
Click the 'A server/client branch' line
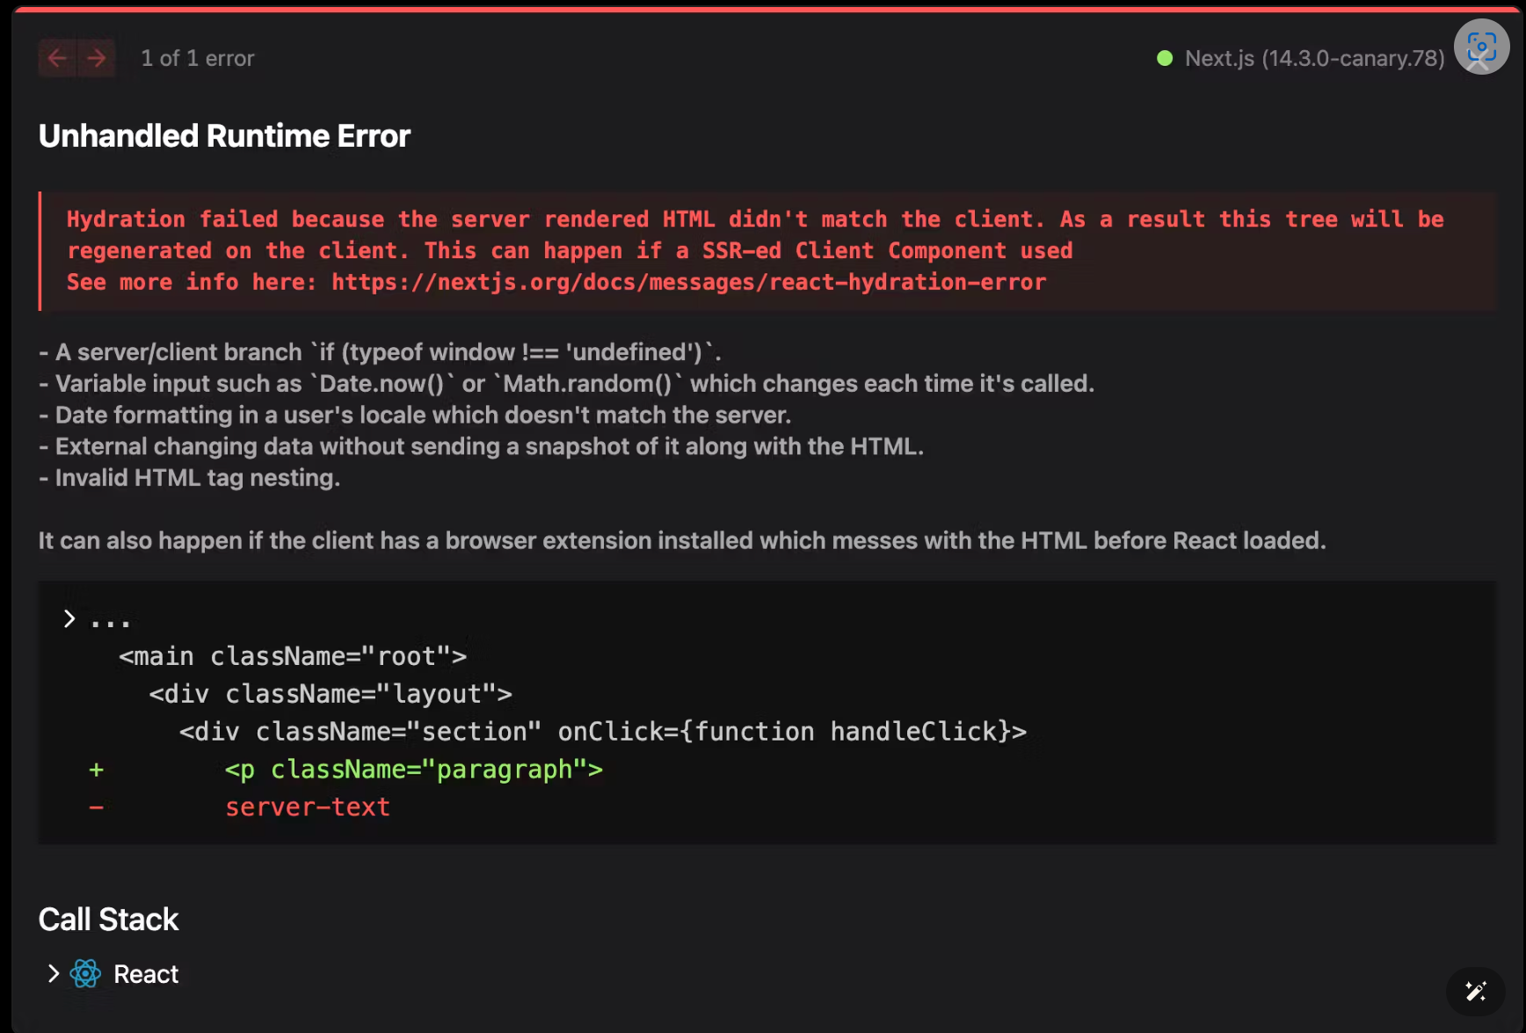click(x=380, y=352)
